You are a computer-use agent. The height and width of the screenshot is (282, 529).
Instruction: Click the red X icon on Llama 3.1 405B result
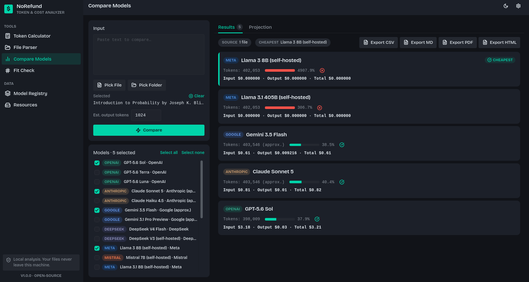coord(320,108)
